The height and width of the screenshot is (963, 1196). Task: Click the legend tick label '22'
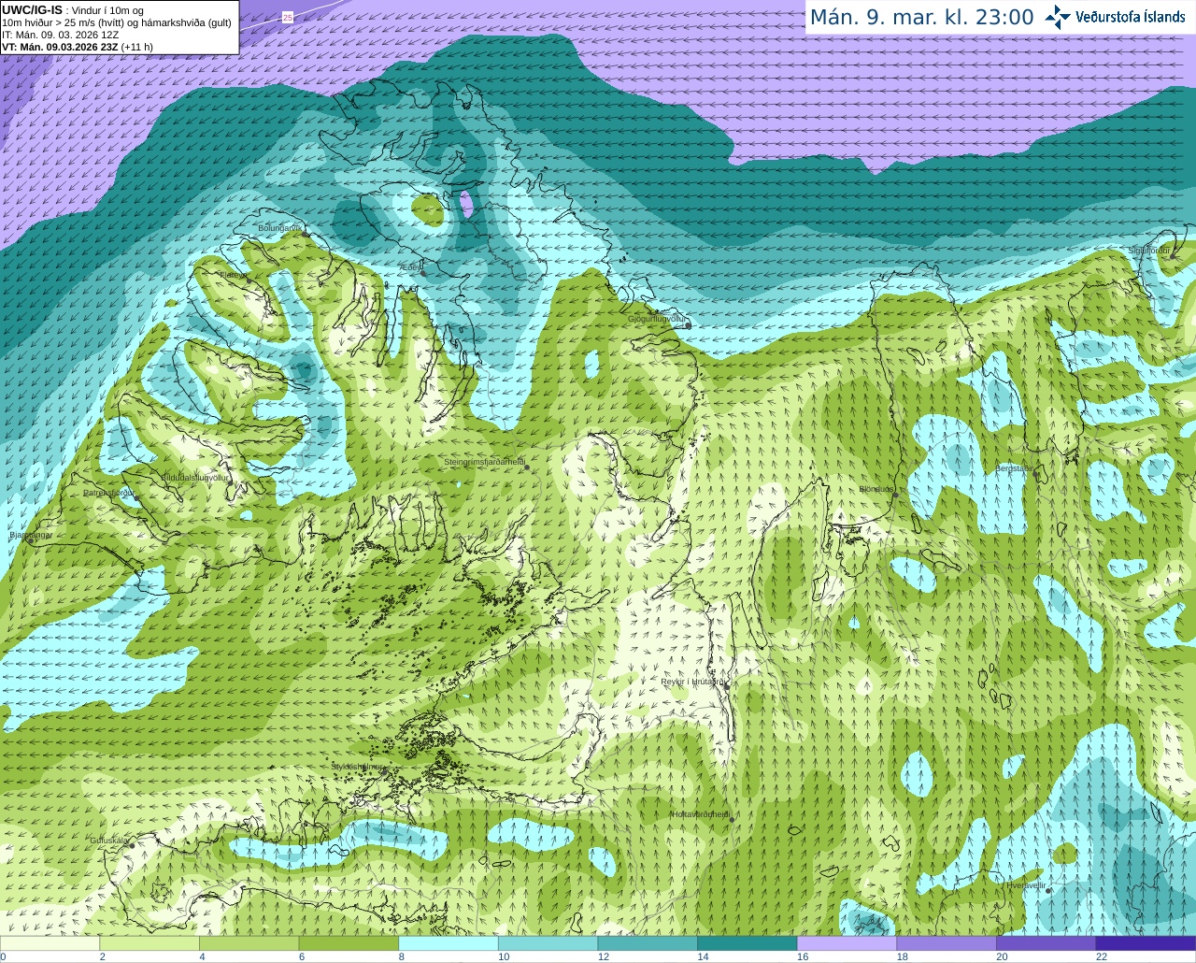coord(1102,956)
